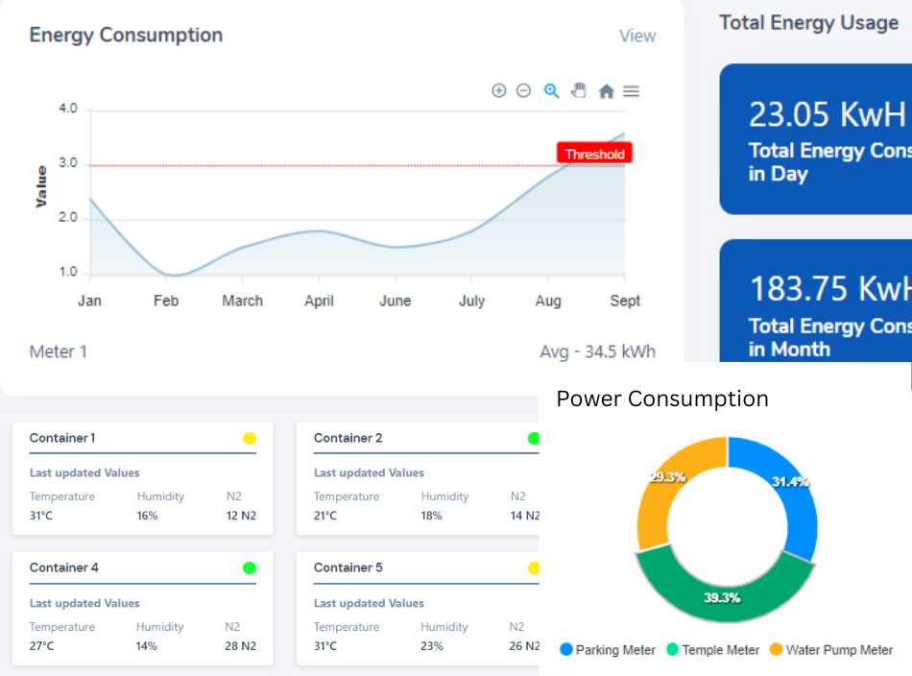Click the July x-axis label
Screen dimensions: 912x676
pos(471,301)
